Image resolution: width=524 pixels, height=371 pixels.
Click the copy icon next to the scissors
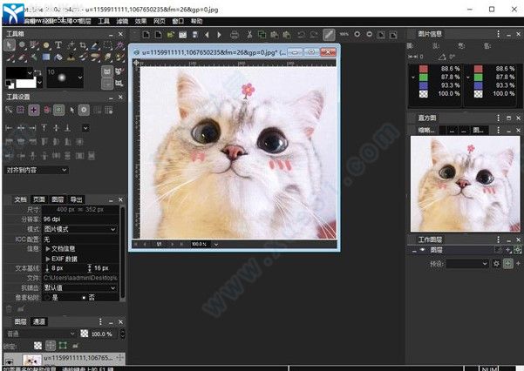coord(262,34)
